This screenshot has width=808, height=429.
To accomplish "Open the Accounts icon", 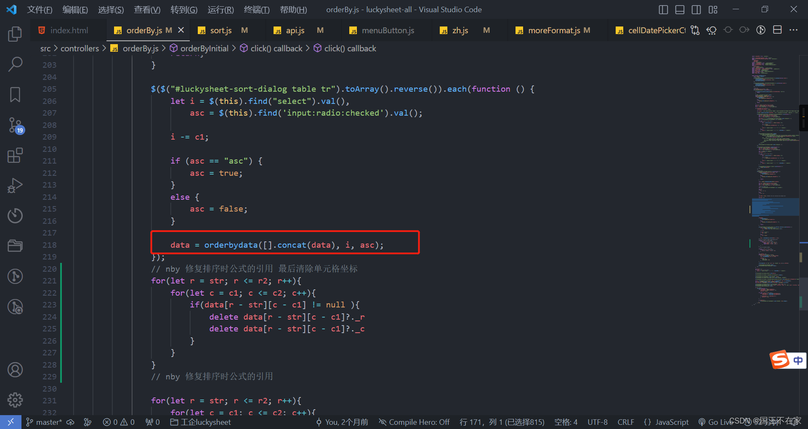I will coord(15,370).
